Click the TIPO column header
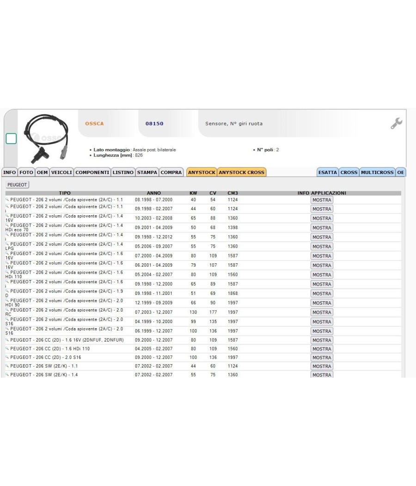The height and width of the screenshot is (486, 416). (65, 193)
